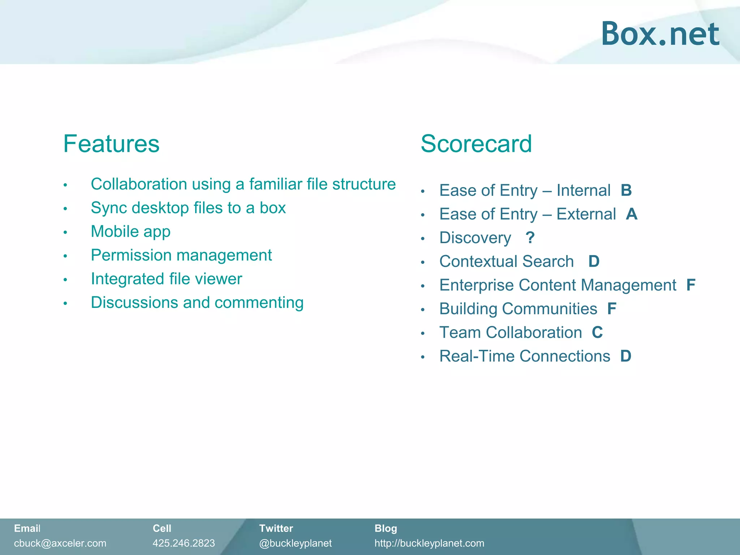The width and height of the screenshot is (740, 555).
Task: Click the 'Contextual Search' scorecard item
Action: (506, 261)
